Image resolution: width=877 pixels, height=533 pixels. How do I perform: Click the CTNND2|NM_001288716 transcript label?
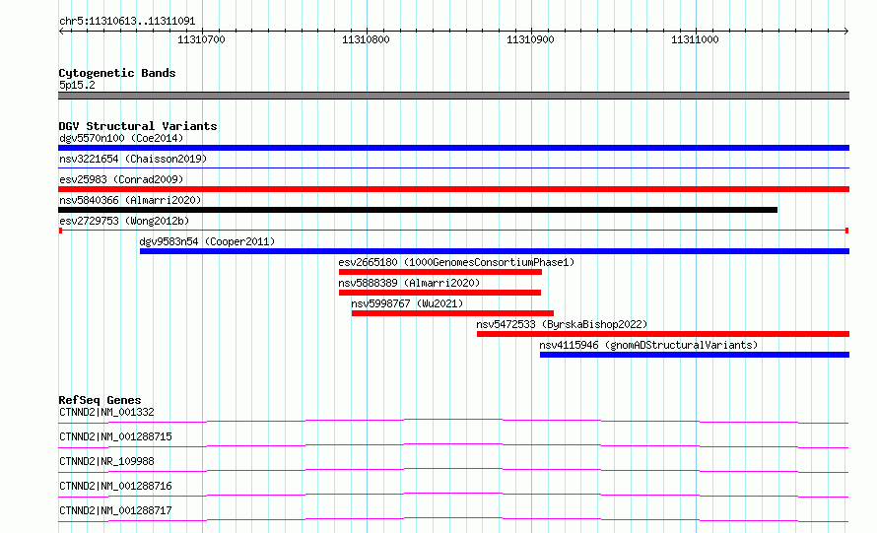(x=115, y=486)
